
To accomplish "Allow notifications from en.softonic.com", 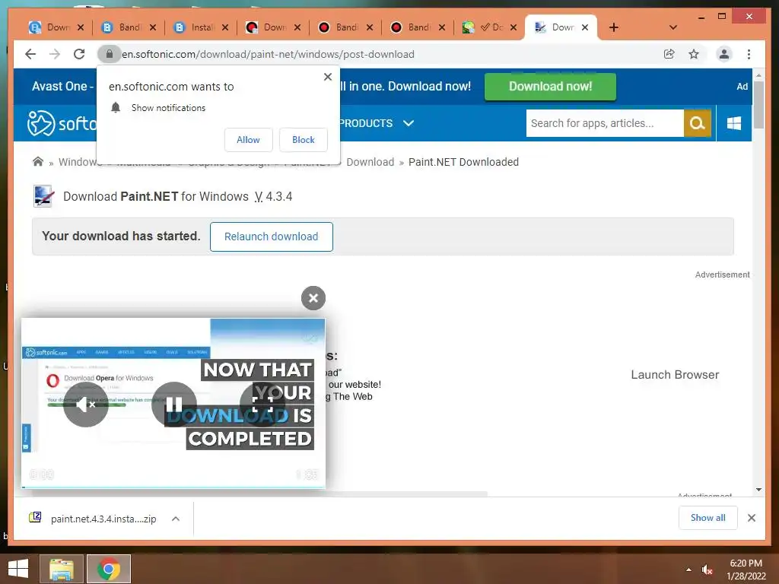I will 249,140.
